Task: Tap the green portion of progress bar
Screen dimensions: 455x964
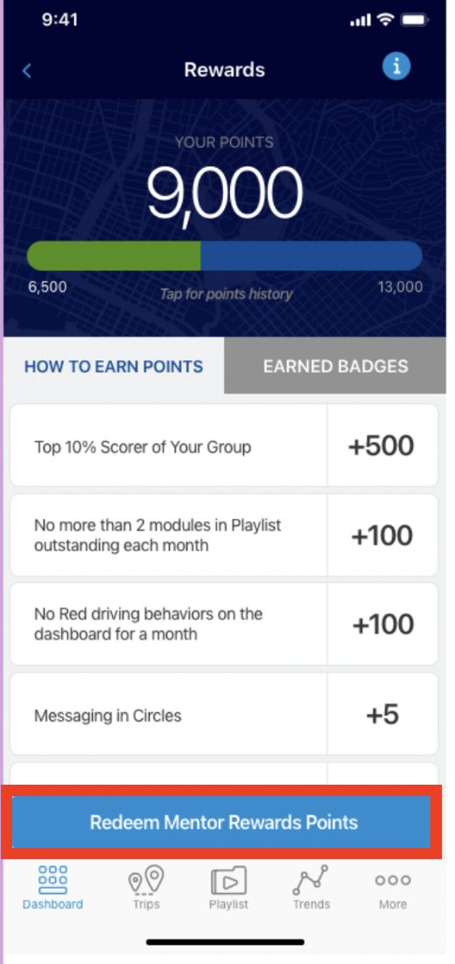Action: click(114, 255)
